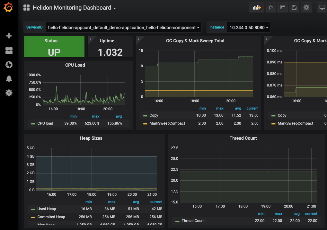The height and width of the screenshot is (230, 327).
Task: Toggle Copy series in GC Total legend
Action: pos(154,115)
